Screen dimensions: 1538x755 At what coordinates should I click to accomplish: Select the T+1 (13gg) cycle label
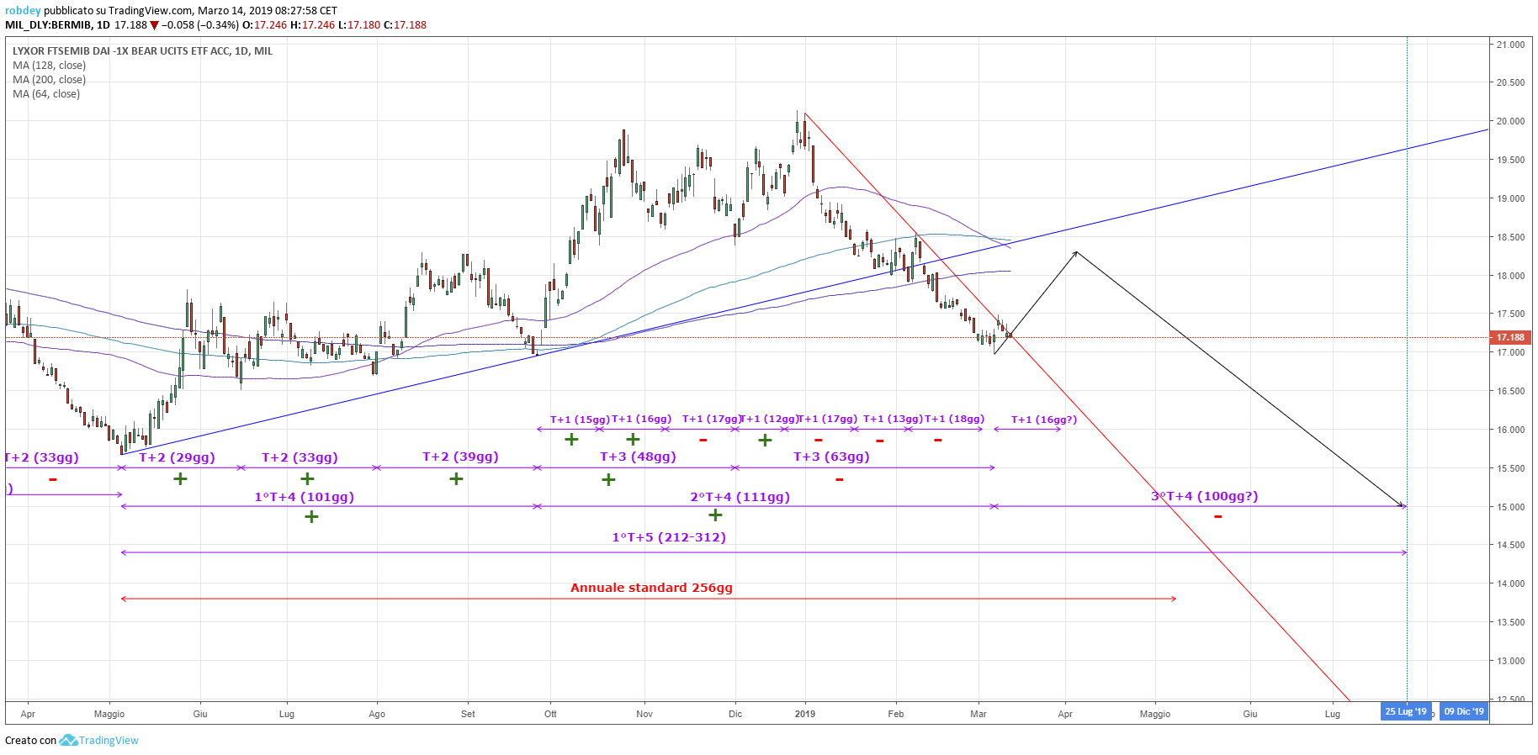pyautogui.click(x=893, y=419)
